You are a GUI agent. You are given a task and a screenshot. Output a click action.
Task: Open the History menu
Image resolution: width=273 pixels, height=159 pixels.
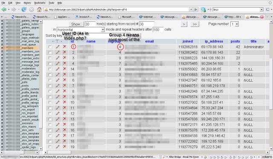(27, 3)
